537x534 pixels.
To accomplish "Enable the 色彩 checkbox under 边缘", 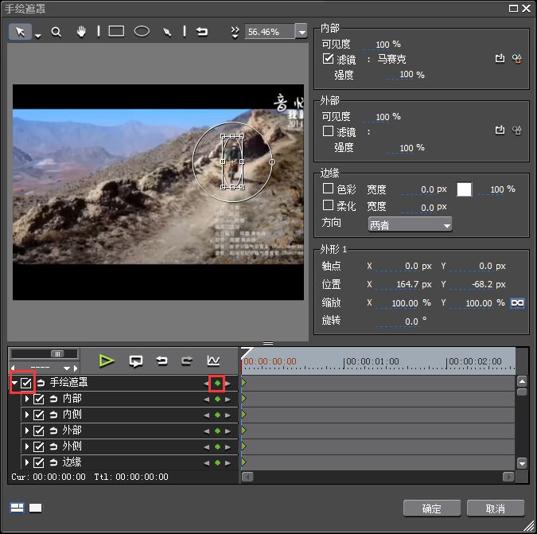I will click(328, 189).
